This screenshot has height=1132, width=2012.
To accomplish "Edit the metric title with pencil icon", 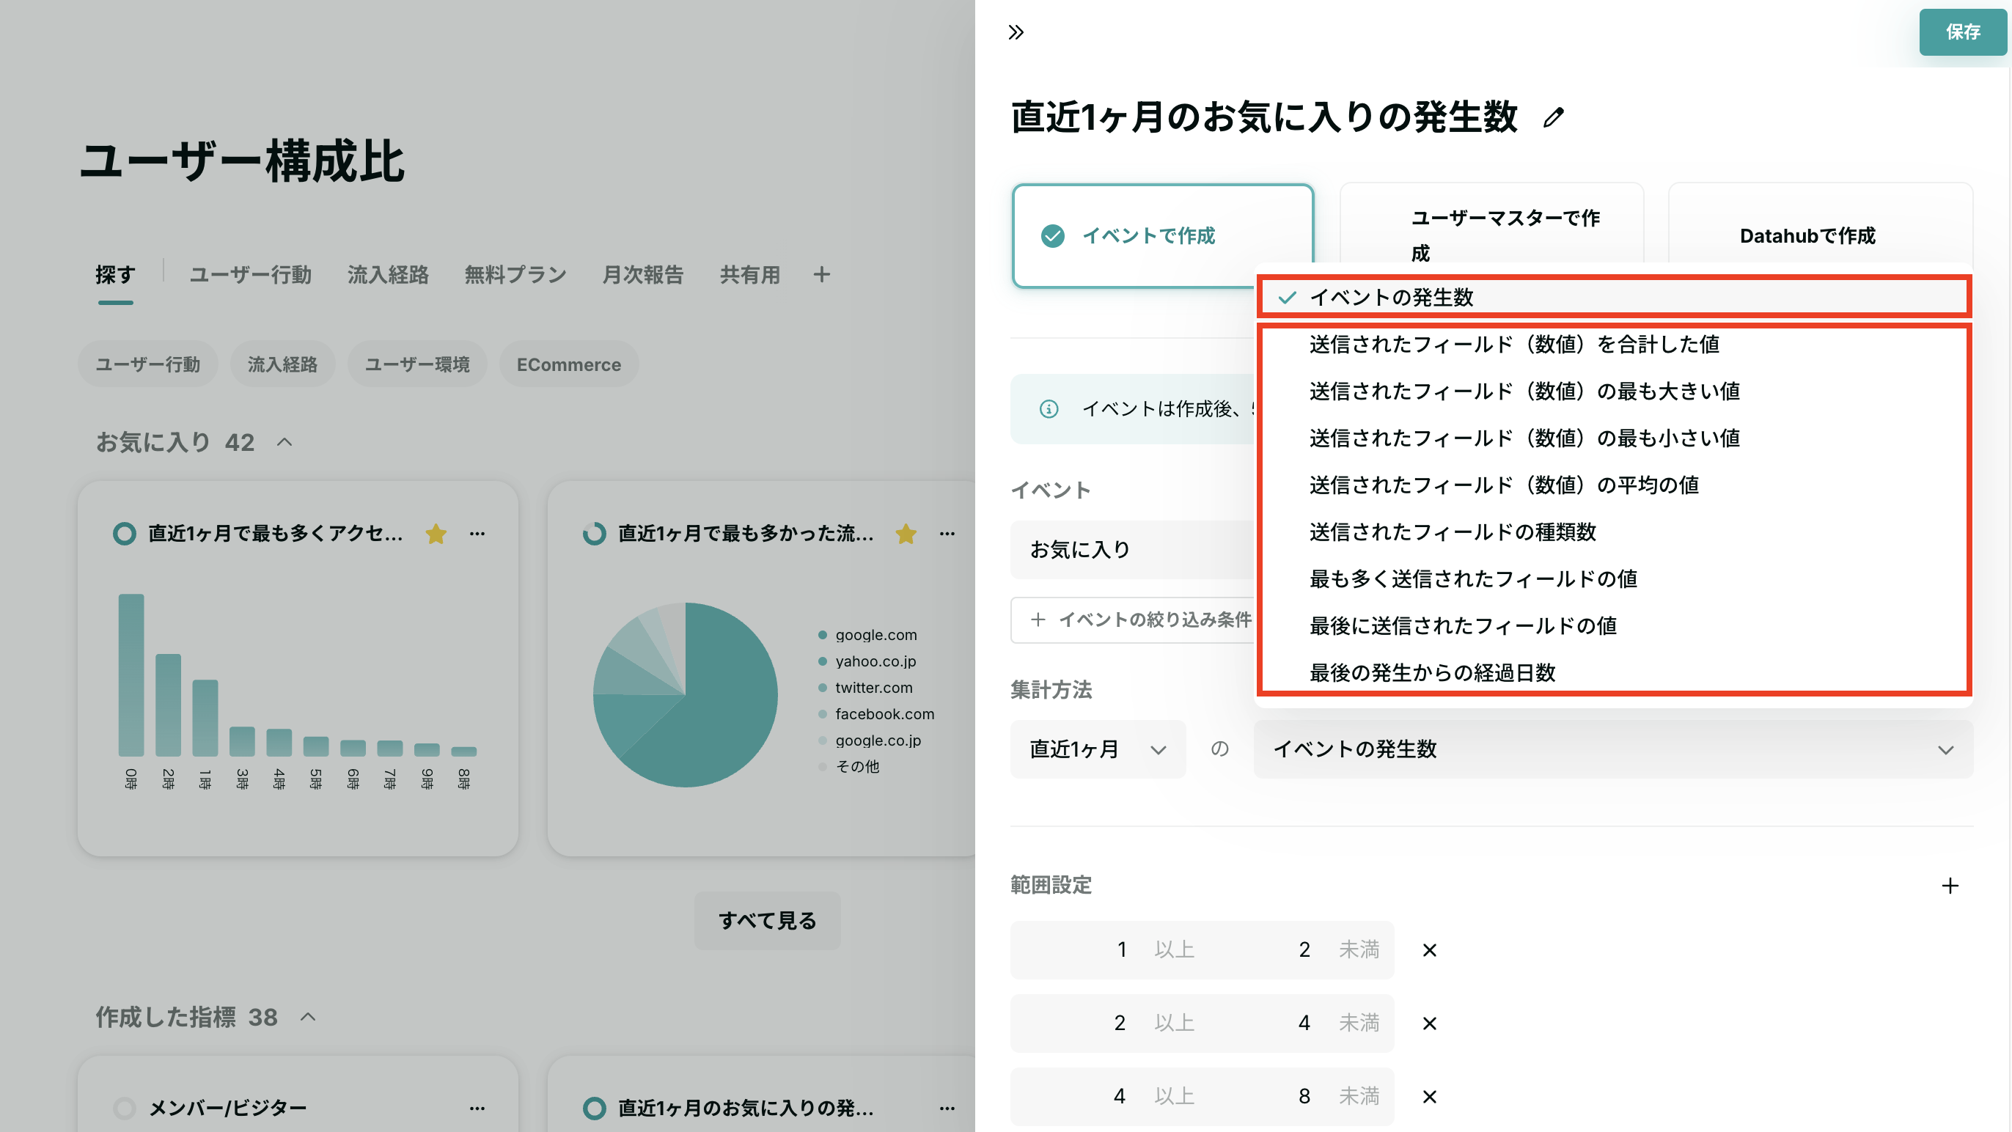I will [x=1554, y=117].
